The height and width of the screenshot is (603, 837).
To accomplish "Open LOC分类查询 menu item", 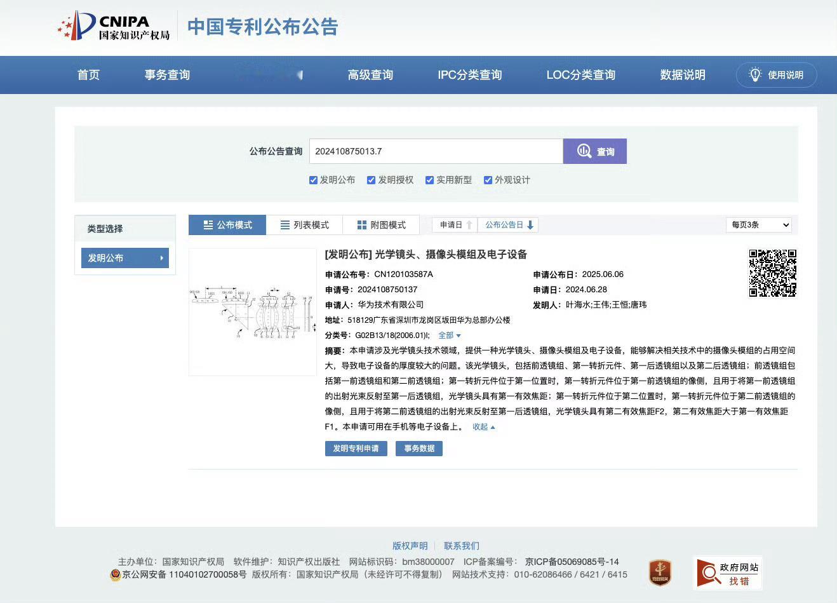I will [x=581, y=75].
